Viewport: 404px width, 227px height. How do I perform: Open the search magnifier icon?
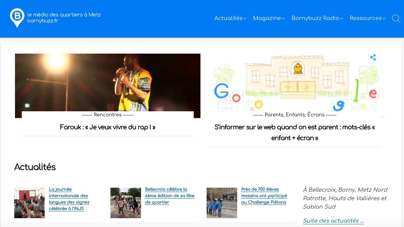coord(396,19)
